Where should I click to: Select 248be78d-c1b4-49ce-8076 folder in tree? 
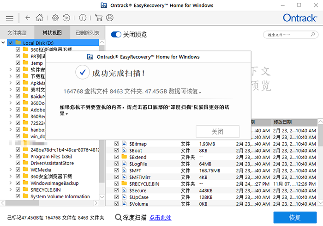pos(65,150)
